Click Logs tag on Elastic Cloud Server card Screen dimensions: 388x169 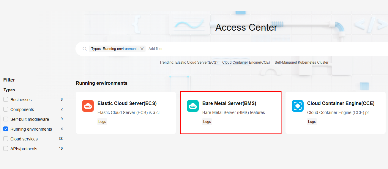pyautogui.click(x=102, y=122)
